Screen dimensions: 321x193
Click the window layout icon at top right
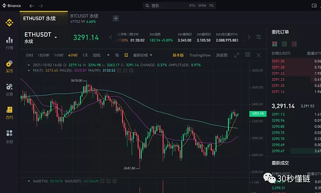point(314,6)
